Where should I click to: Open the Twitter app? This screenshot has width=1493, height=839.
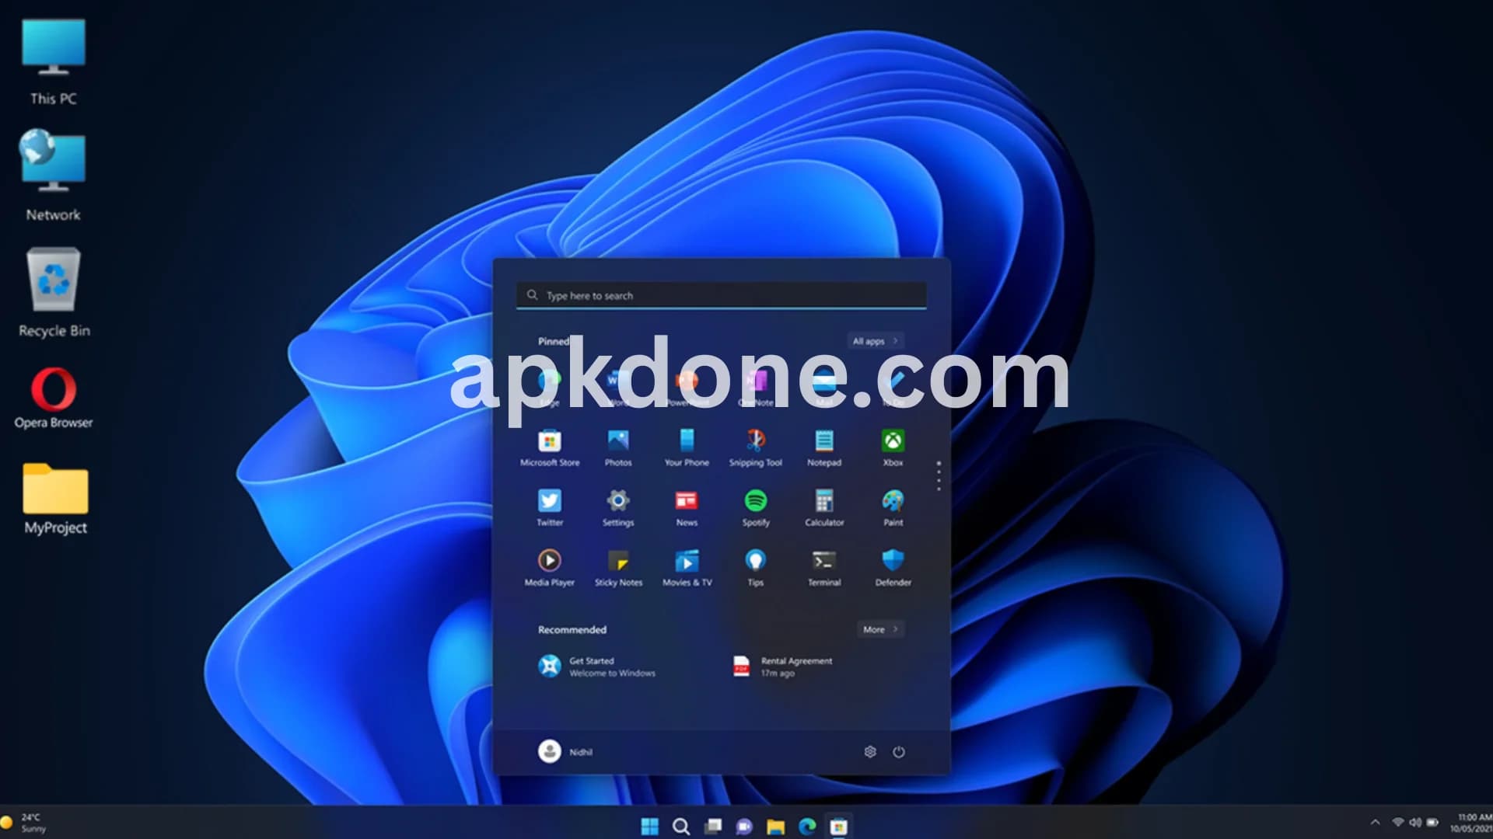coord(549,508)
